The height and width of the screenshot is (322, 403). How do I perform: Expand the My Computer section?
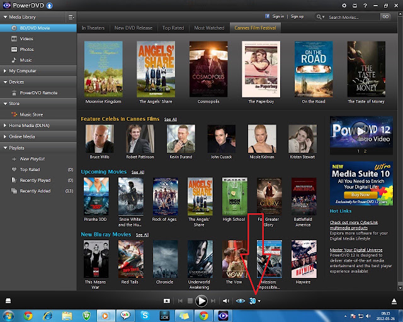pyautogui.click(x=5, y=71)
